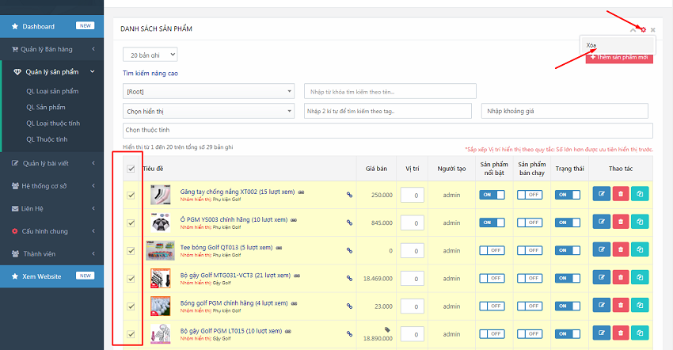Click blue edit icon for Găng tay chống nắng XT002
The height and width of the screenshot is (350, 673).
[x=601, y=195]
